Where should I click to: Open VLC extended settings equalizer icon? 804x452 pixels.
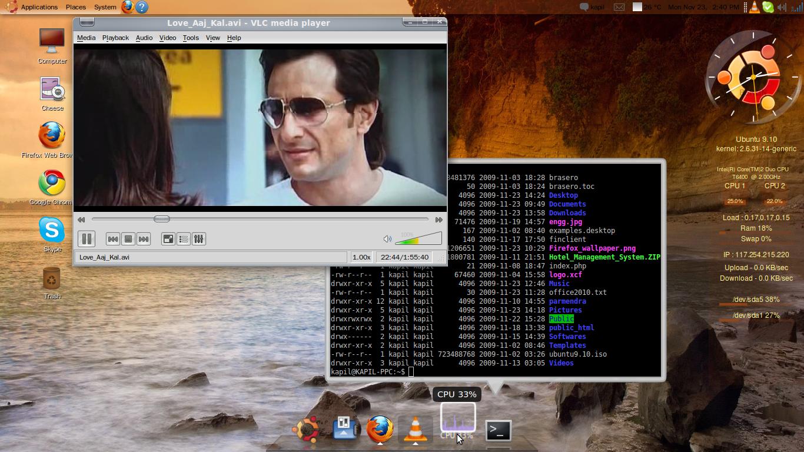[x=199, y=239]
